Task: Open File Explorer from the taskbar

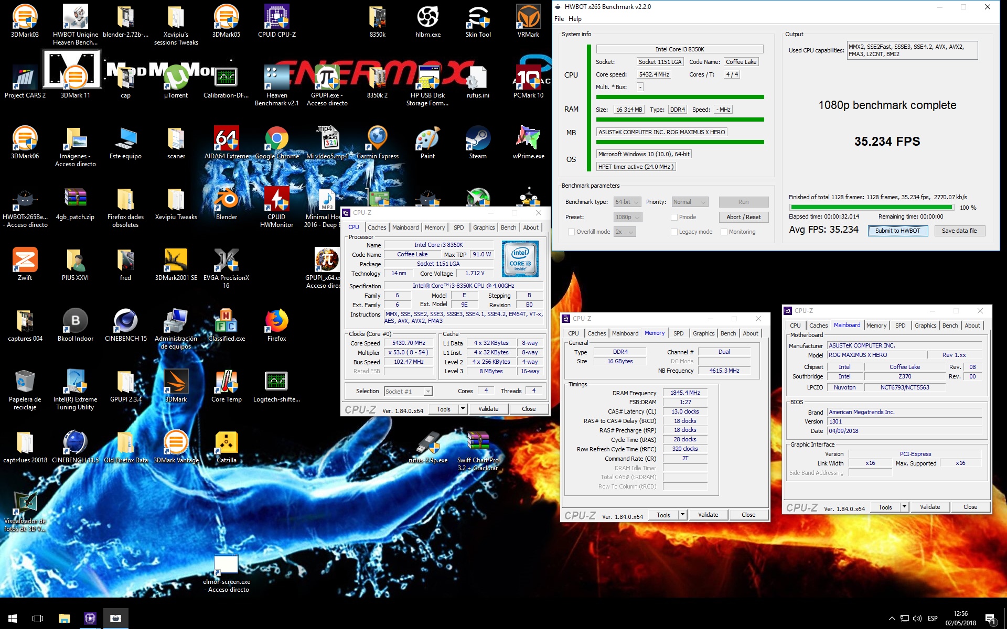Action: 64,619
